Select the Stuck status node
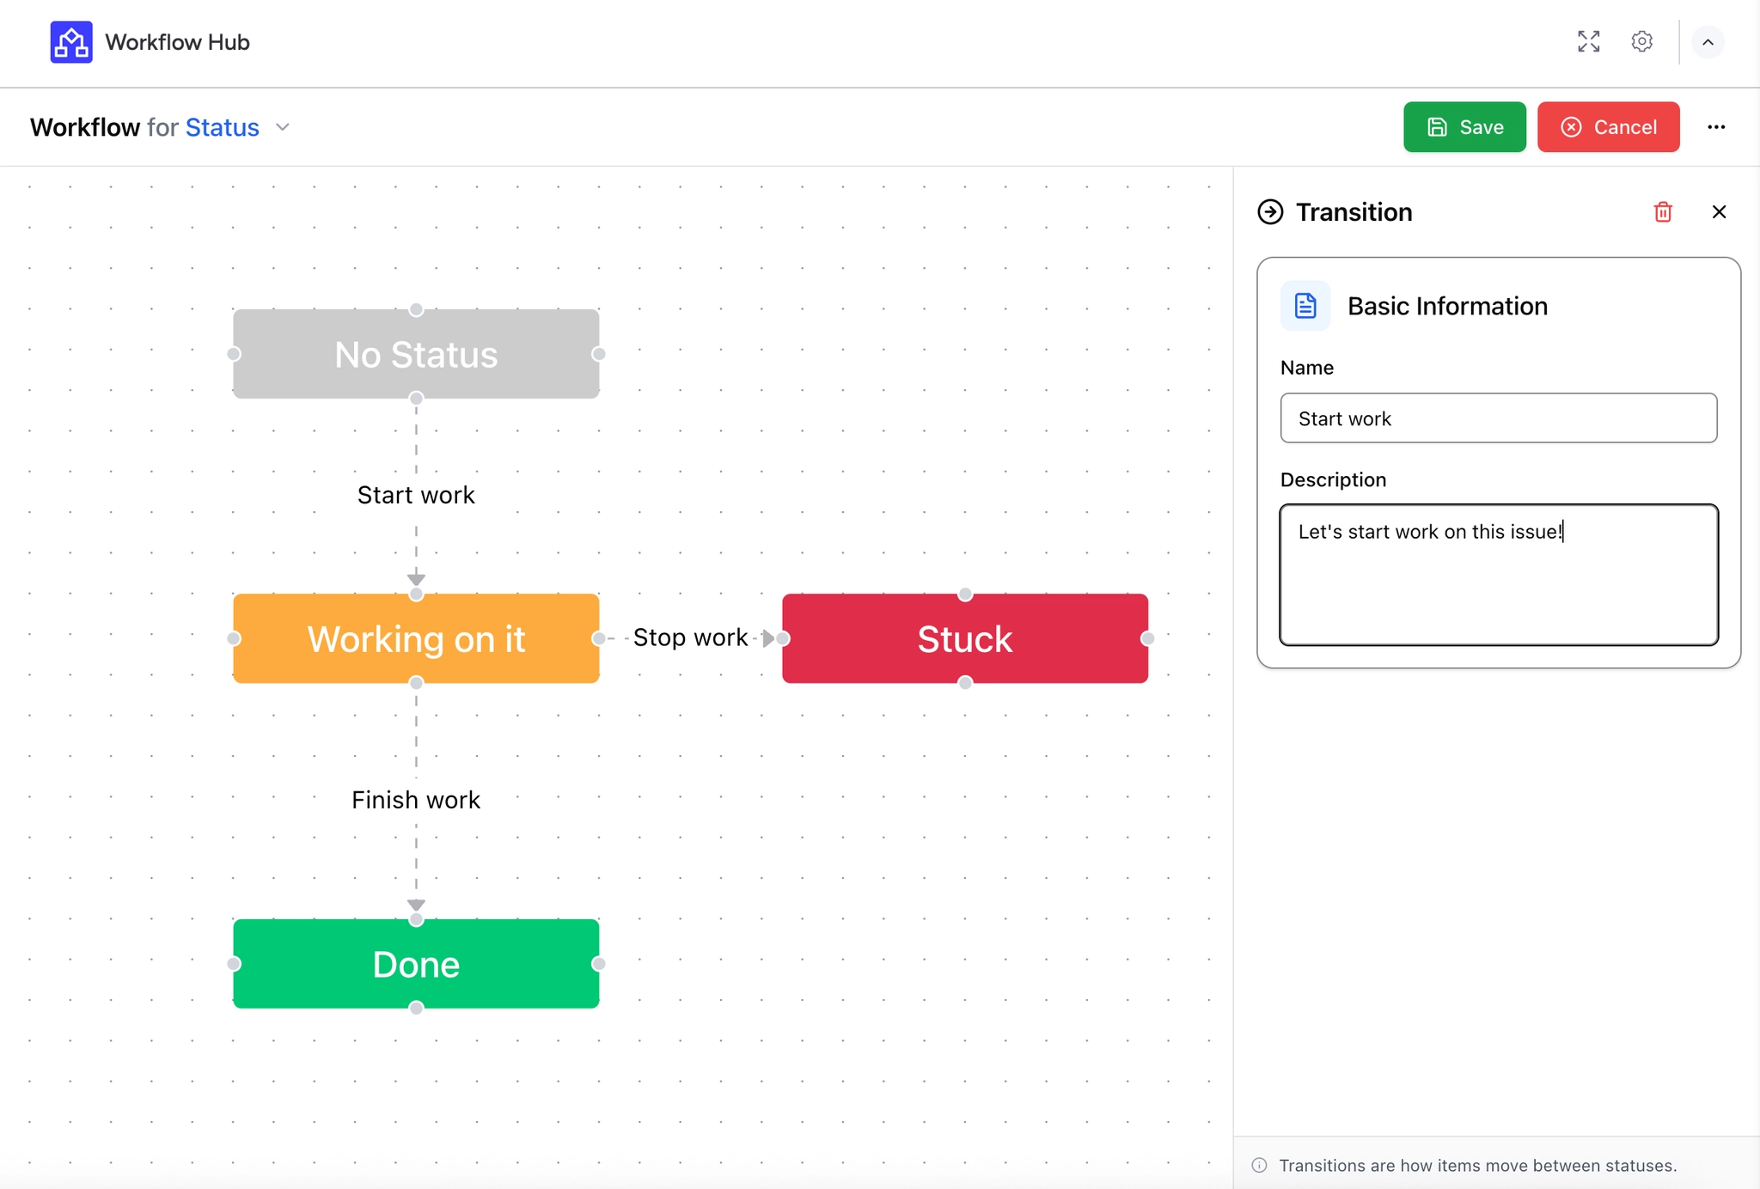This screenshot has height=1189, width=1760. click(x=965, y=638)
